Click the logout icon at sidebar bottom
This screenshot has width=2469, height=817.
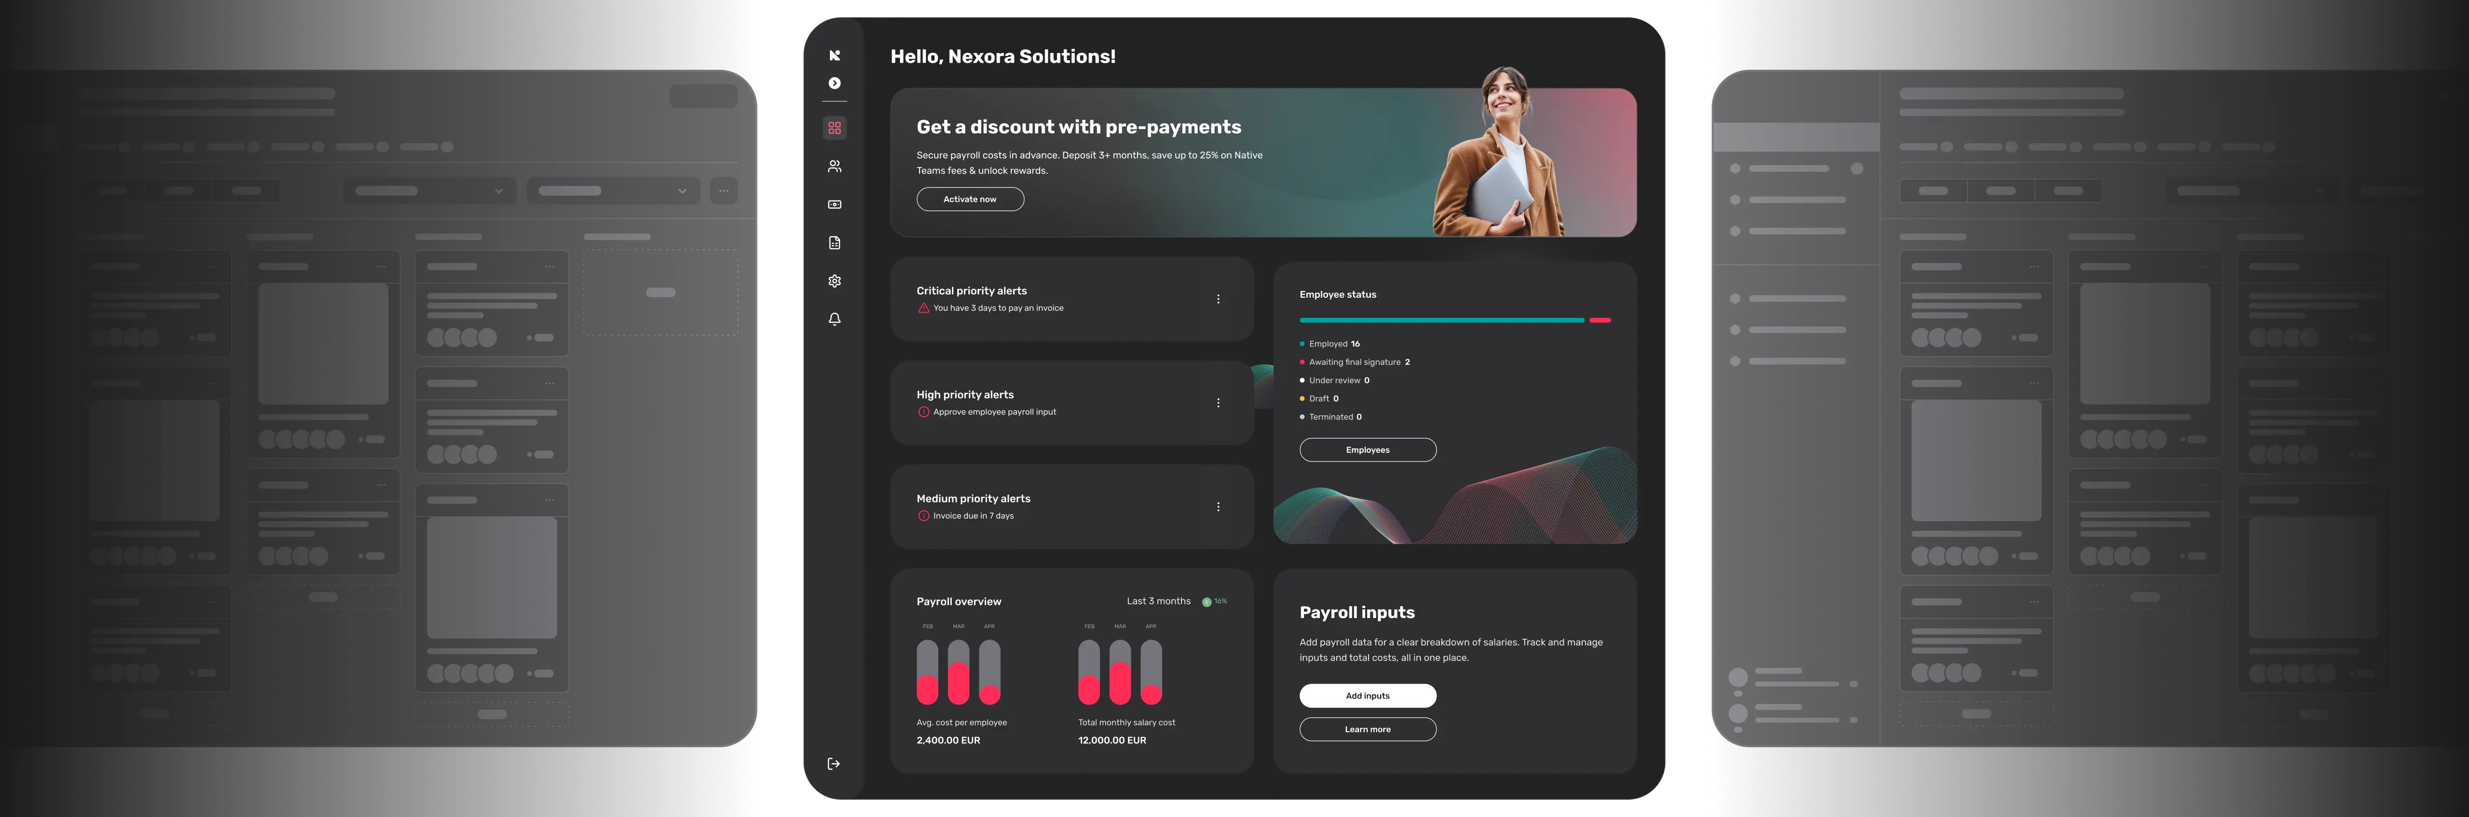tap(833, 764)
